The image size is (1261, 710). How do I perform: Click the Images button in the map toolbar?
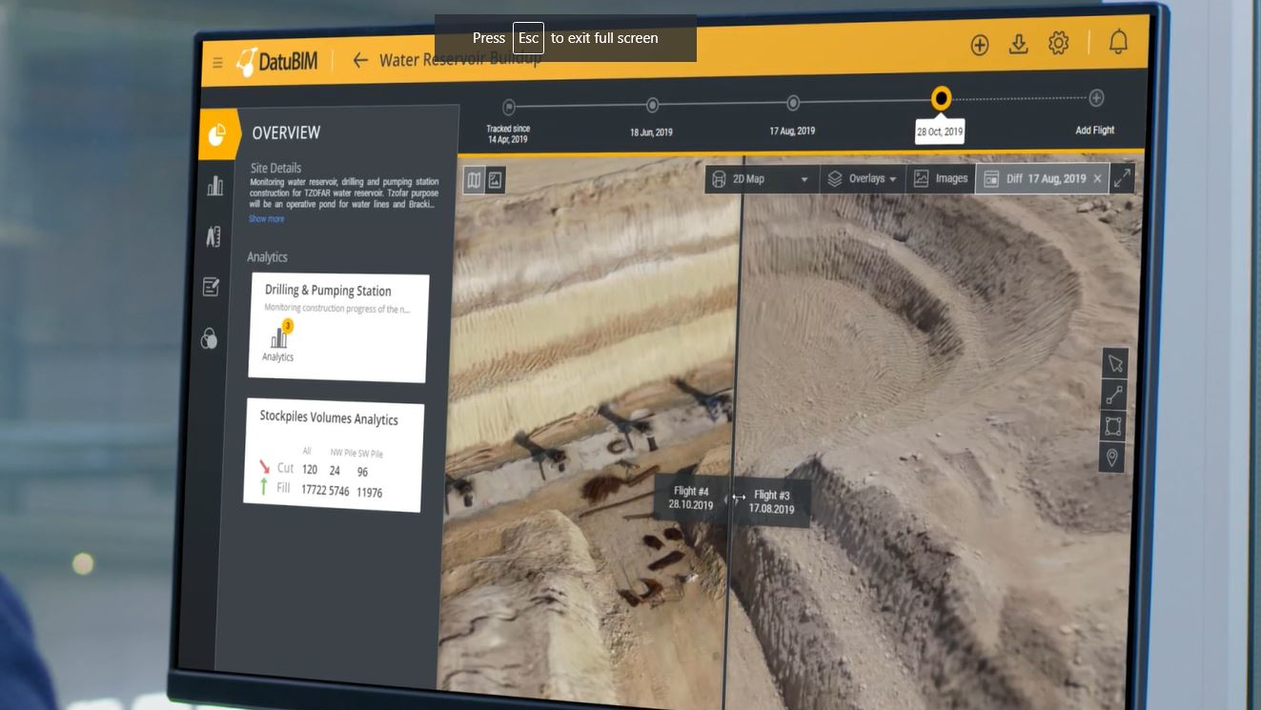[x=940, y=178]
